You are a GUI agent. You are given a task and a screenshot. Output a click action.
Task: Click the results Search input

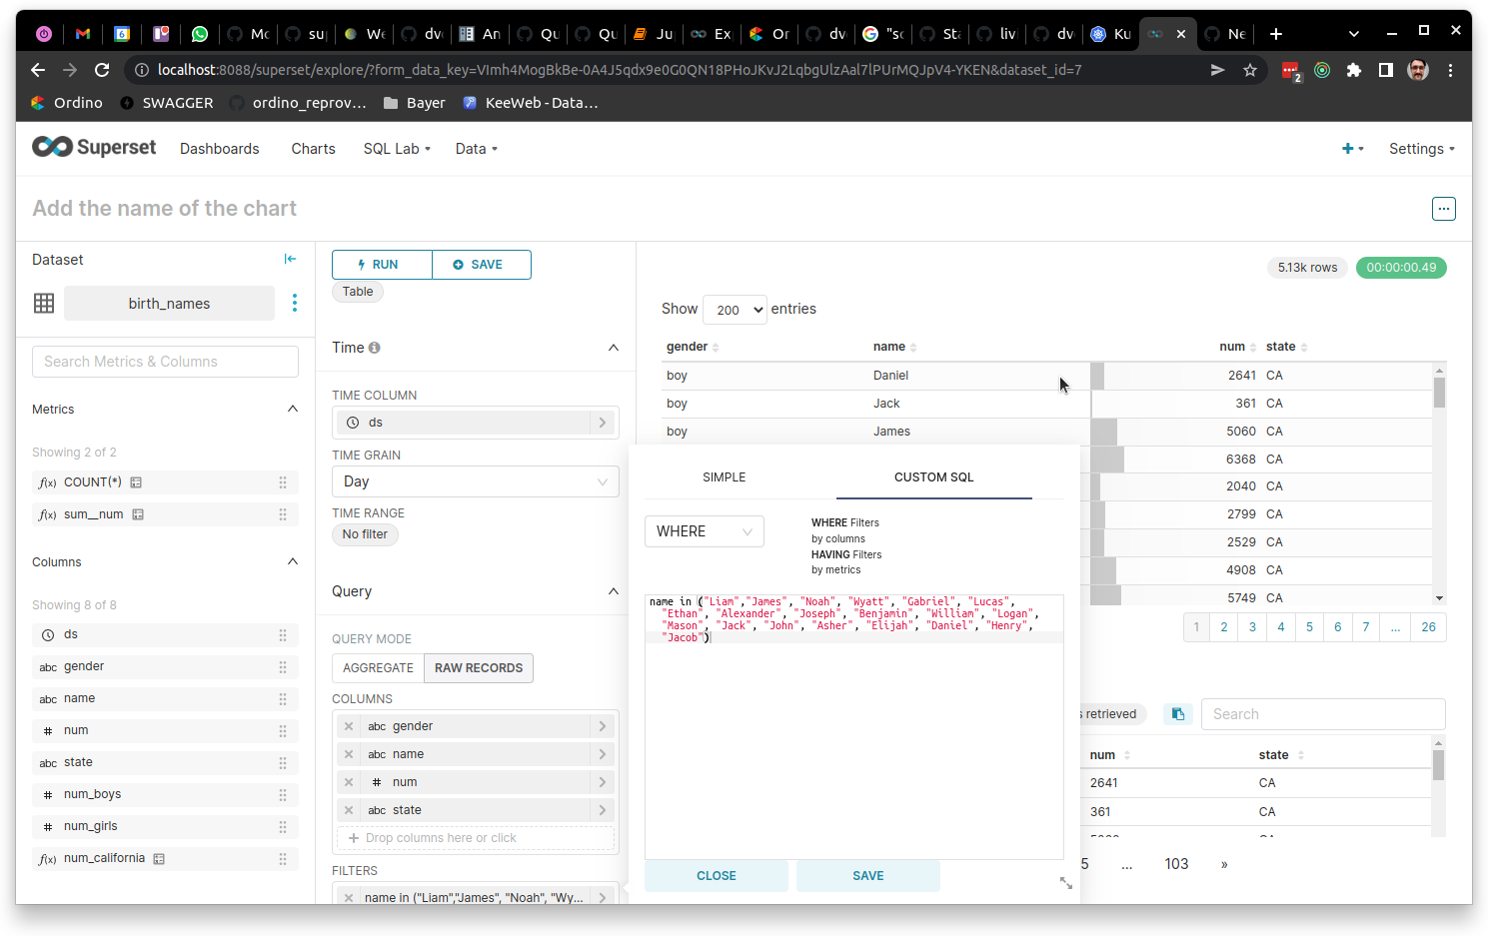[x=1323, y=714]
